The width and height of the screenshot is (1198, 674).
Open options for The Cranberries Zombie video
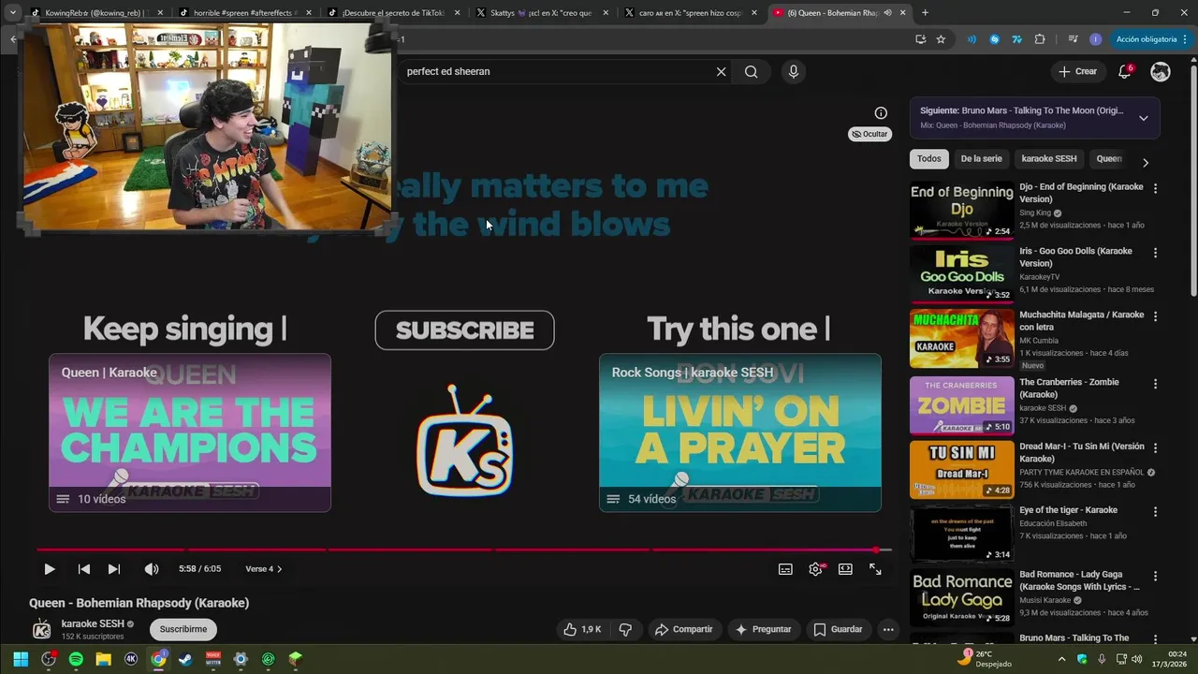1155,384
